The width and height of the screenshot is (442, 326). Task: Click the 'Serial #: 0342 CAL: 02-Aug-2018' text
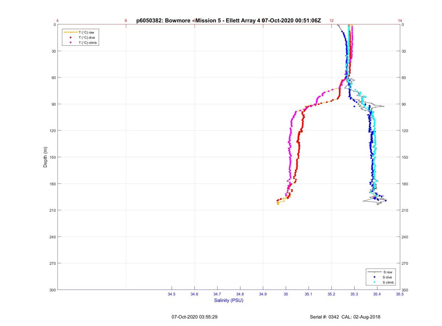point(345,317)
